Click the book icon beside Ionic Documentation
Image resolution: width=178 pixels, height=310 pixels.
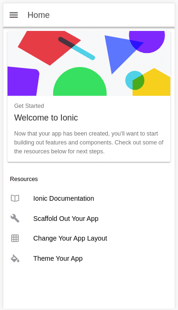coord(15,198)
